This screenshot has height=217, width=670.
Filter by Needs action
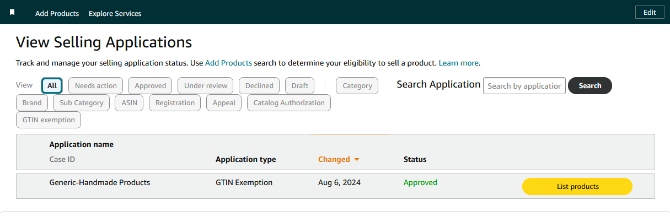pyautogui.click(x=95, y=85)
